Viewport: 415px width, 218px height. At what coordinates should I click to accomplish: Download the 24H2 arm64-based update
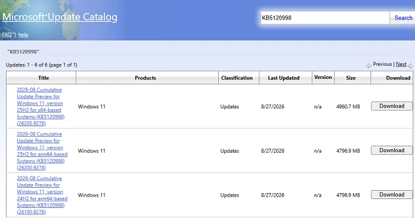click(x=392, y=194)
